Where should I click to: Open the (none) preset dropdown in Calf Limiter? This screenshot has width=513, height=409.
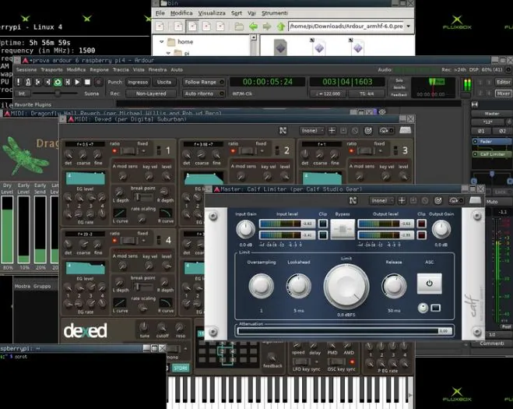[381, 200]
